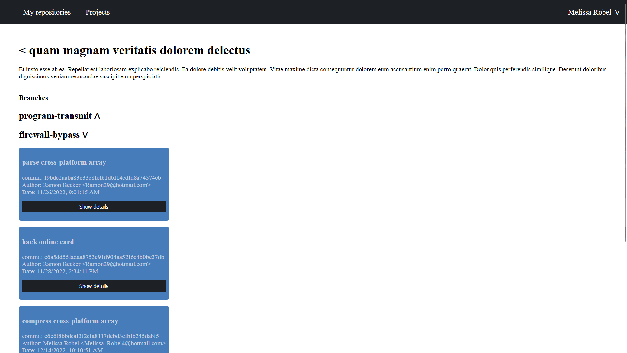Open My repositories navigation link
Screen dimensions: 627x353
(x=47, y=12)
